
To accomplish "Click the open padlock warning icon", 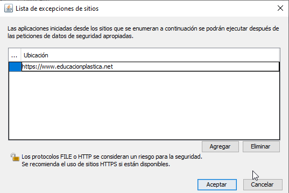I will pos(15,157).
